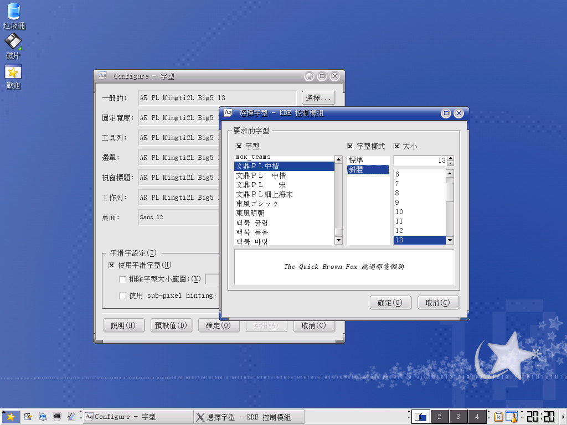Switch to the Configure - 字型 taskbar entry

pyautogui.click(x=137, y=417)
